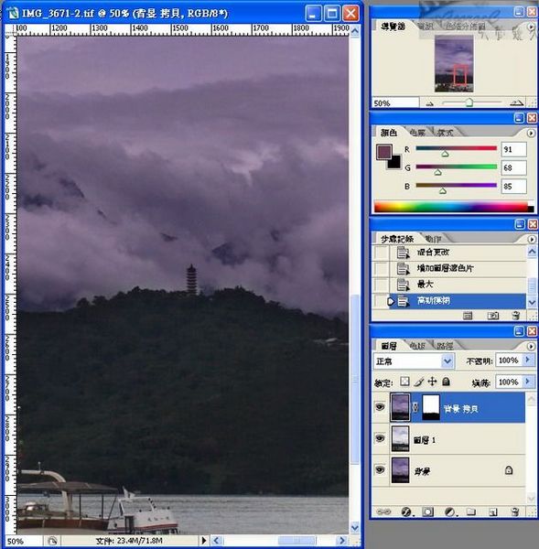Set history brush source box beside 最大
539x549 pixels.
tap(381, 285)
